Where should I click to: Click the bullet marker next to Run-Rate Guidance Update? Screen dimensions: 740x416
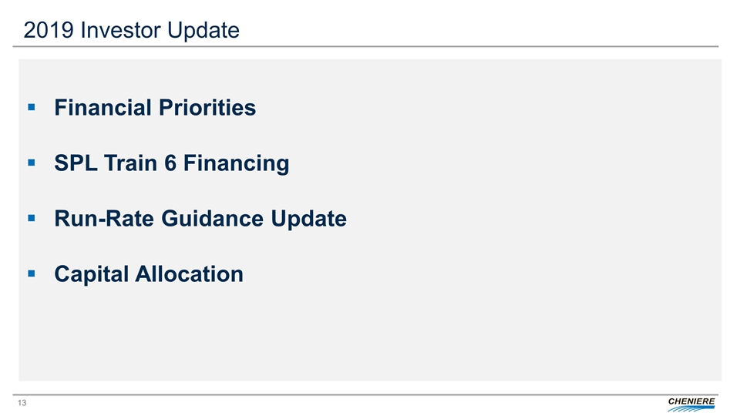[31, 219]
